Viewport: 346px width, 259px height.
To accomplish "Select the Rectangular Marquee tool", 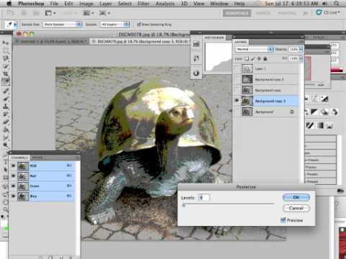I will coord(6,50).
